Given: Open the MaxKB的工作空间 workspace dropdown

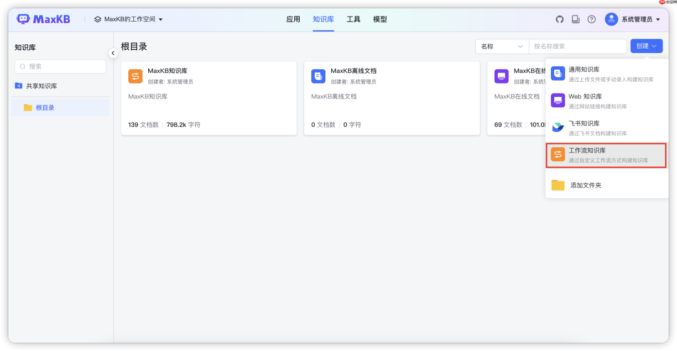Looking at the screenshot, I should click(128, 19).
